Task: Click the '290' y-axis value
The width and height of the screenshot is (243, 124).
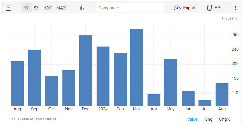Action: click(x=235, y=35)
